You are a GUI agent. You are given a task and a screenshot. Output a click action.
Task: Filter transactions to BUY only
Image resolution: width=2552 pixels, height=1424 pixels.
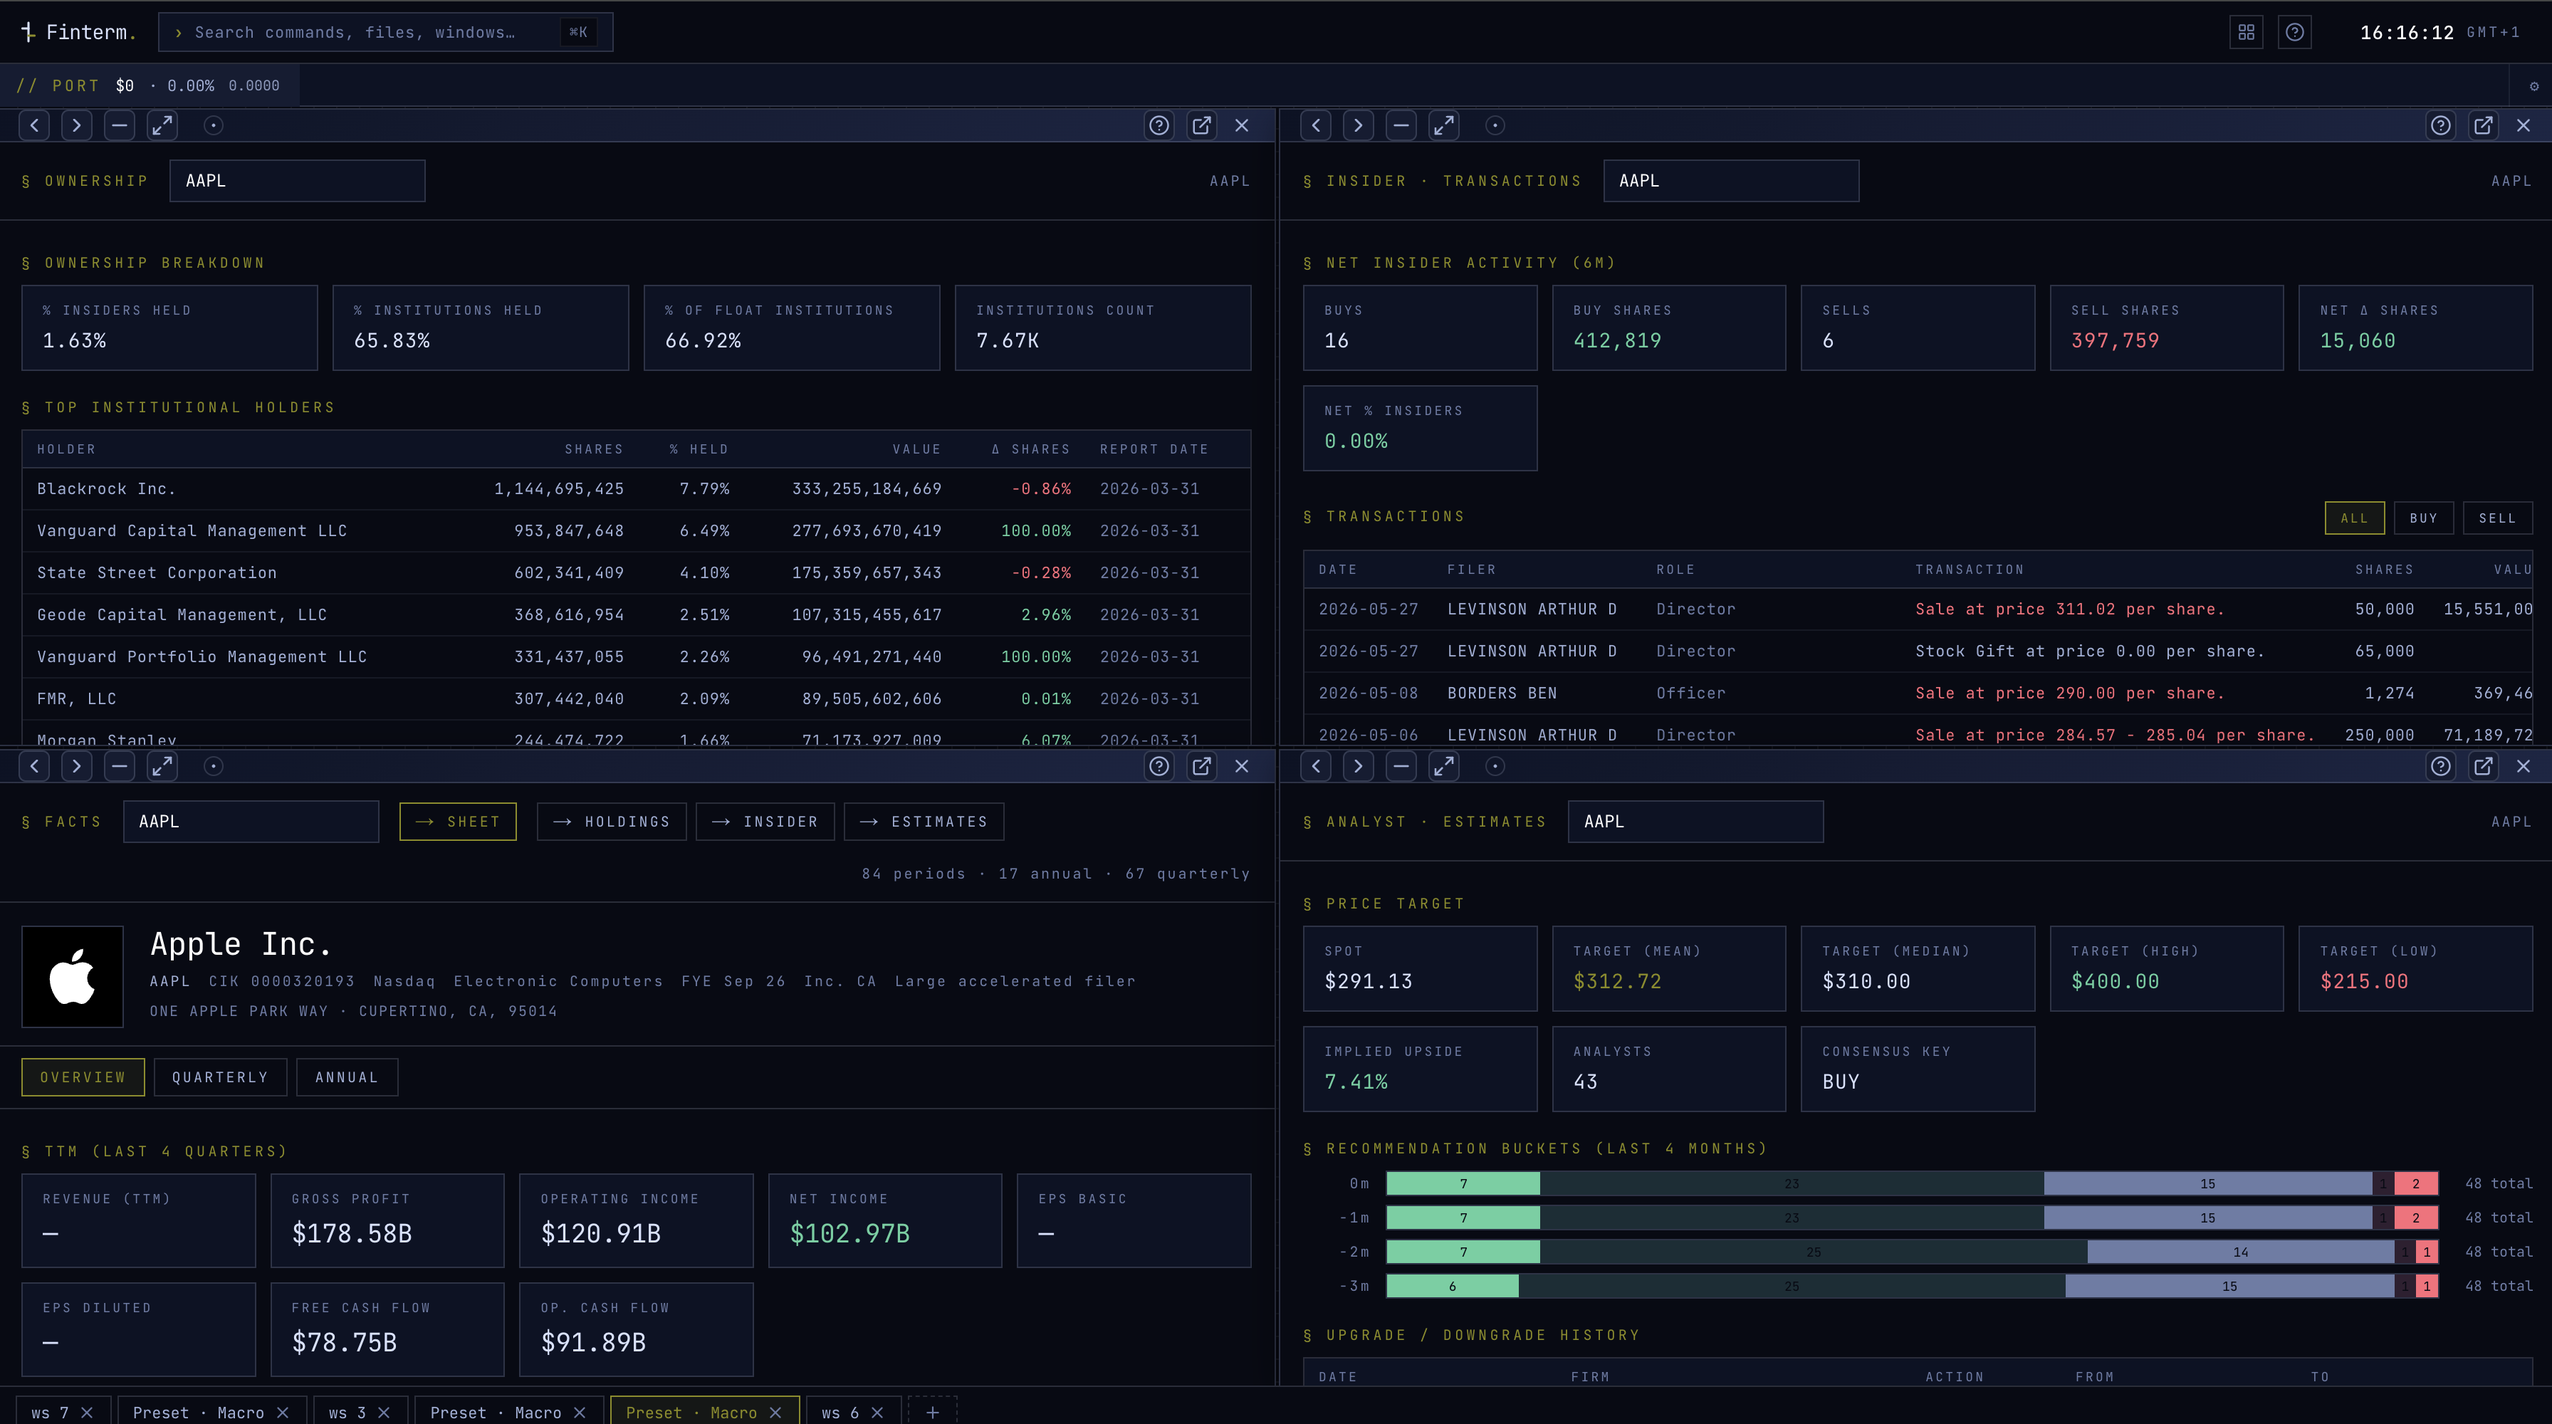(x=2423, y=518)
